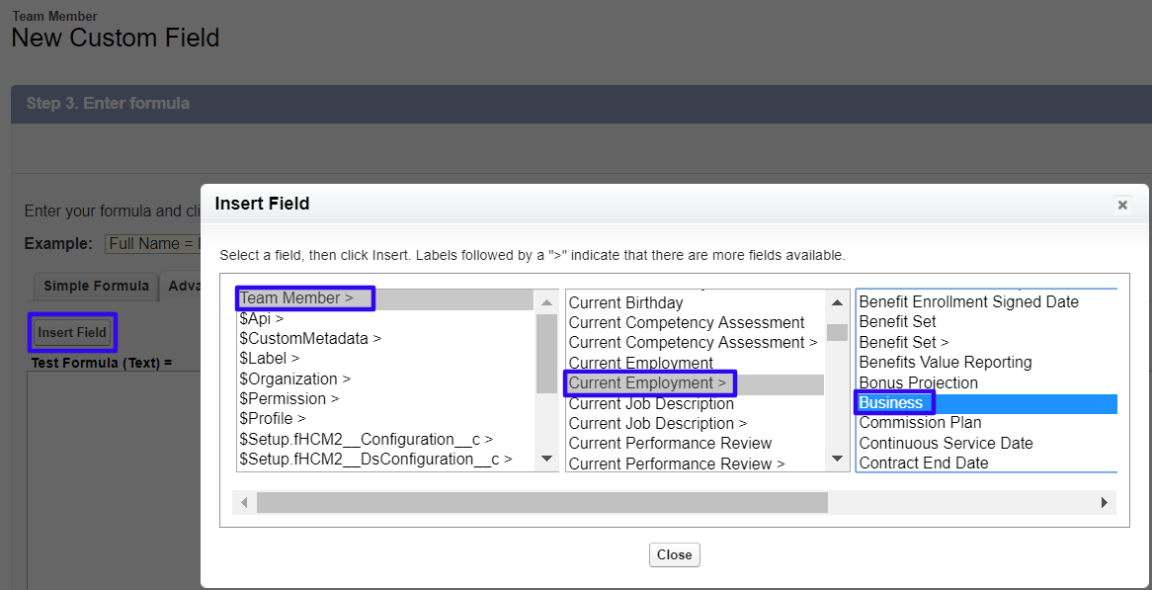
Task: Click horizontal scrollbar left arrow
Action: click(244, 503)
